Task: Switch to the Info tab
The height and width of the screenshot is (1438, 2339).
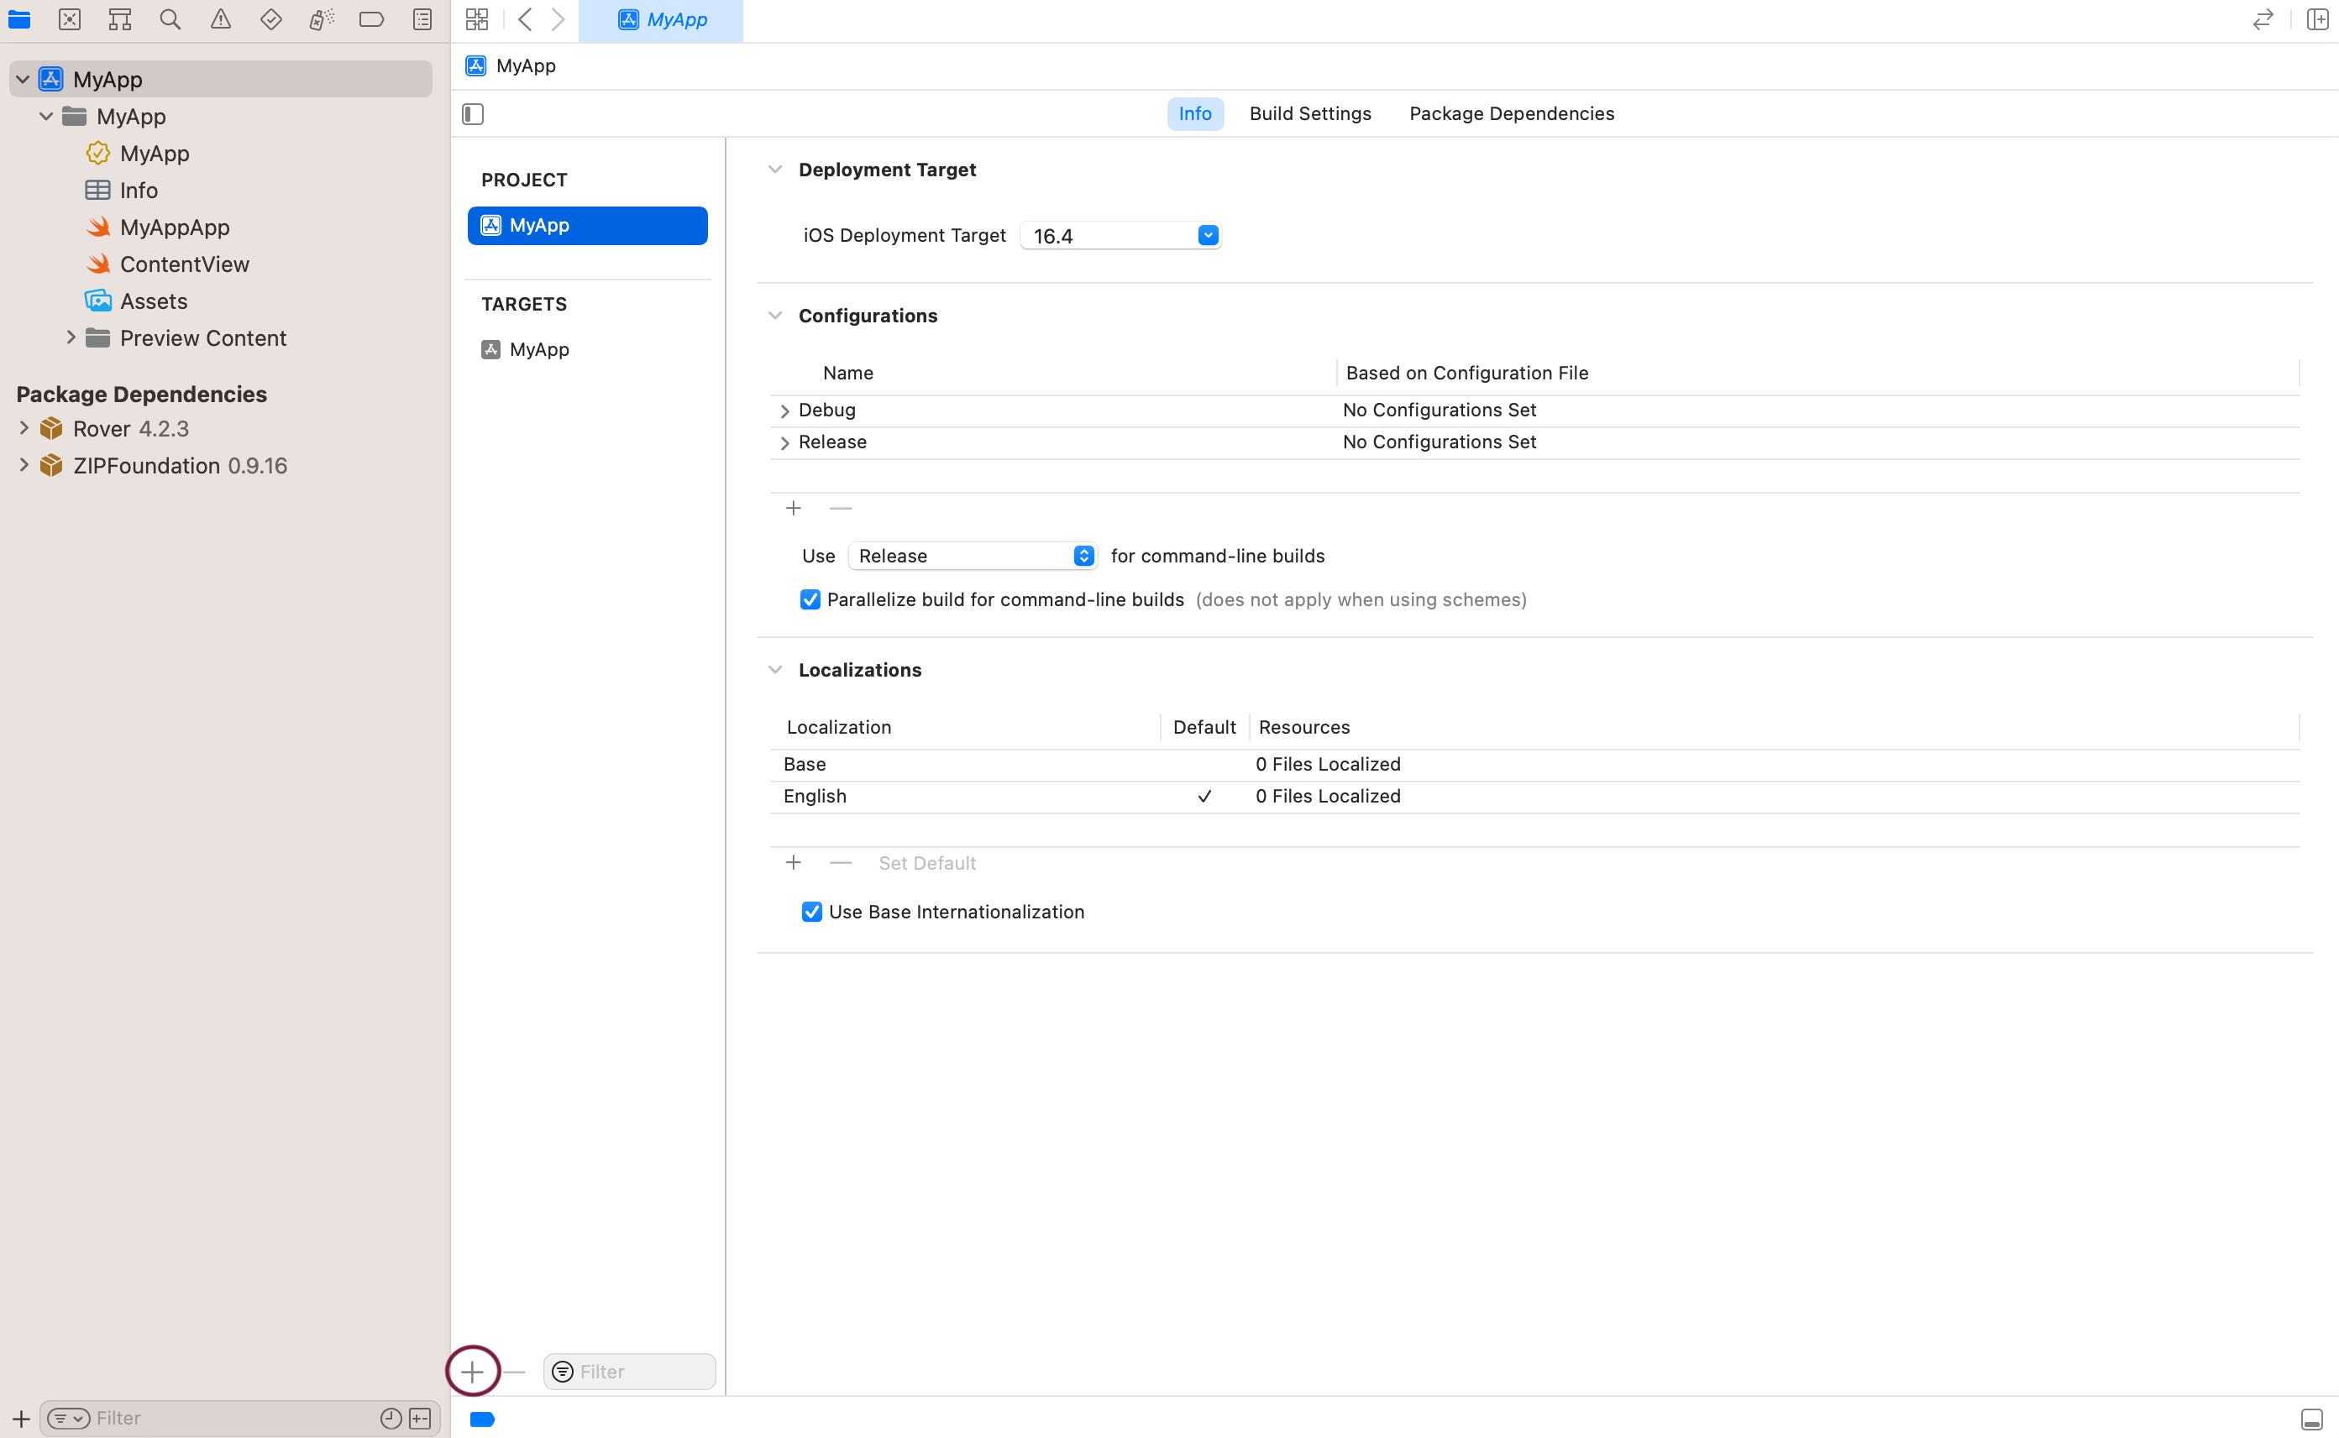Action: coord(1195,113)
